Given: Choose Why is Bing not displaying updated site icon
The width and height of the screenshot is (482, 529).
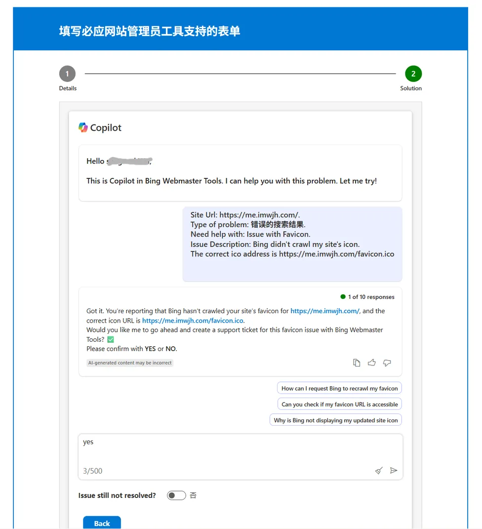Looking at the screenshot, I should click(336, 420).
